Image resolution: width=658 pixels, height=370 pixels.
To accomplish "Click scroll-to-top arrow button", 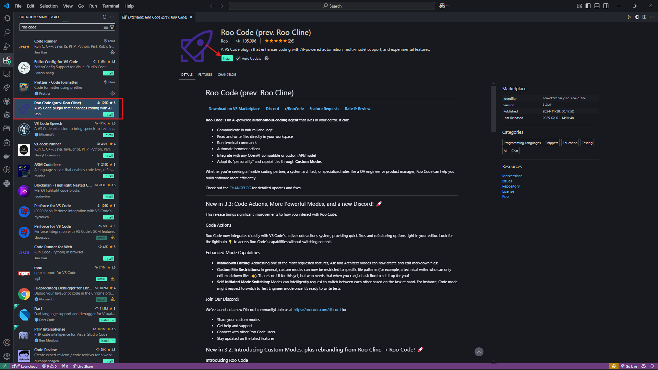I will (x=479, y=352).
